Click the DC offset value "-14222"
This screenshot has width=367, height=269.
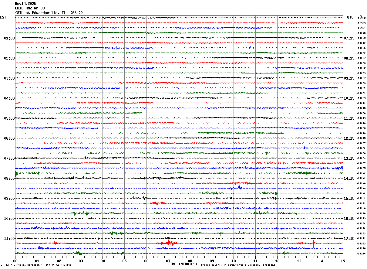[361, 238]
